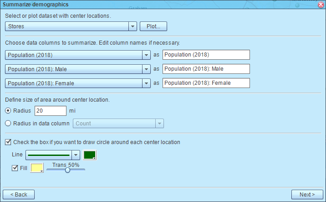This screenshot has height=202, width=326.
Task: Edit the Population (2018) column name field
Action: pos(206,55)
